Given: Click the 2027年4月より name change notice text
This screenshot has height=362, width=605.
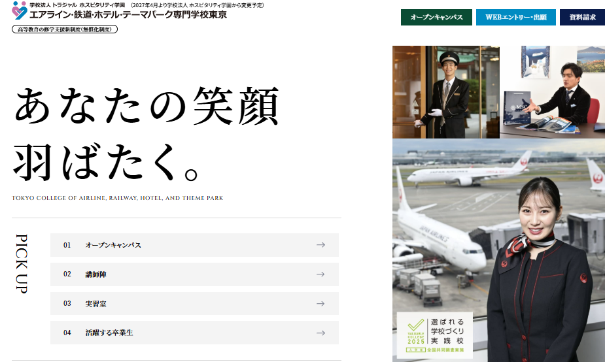Looking at the screenshot, I should [198, 5].
